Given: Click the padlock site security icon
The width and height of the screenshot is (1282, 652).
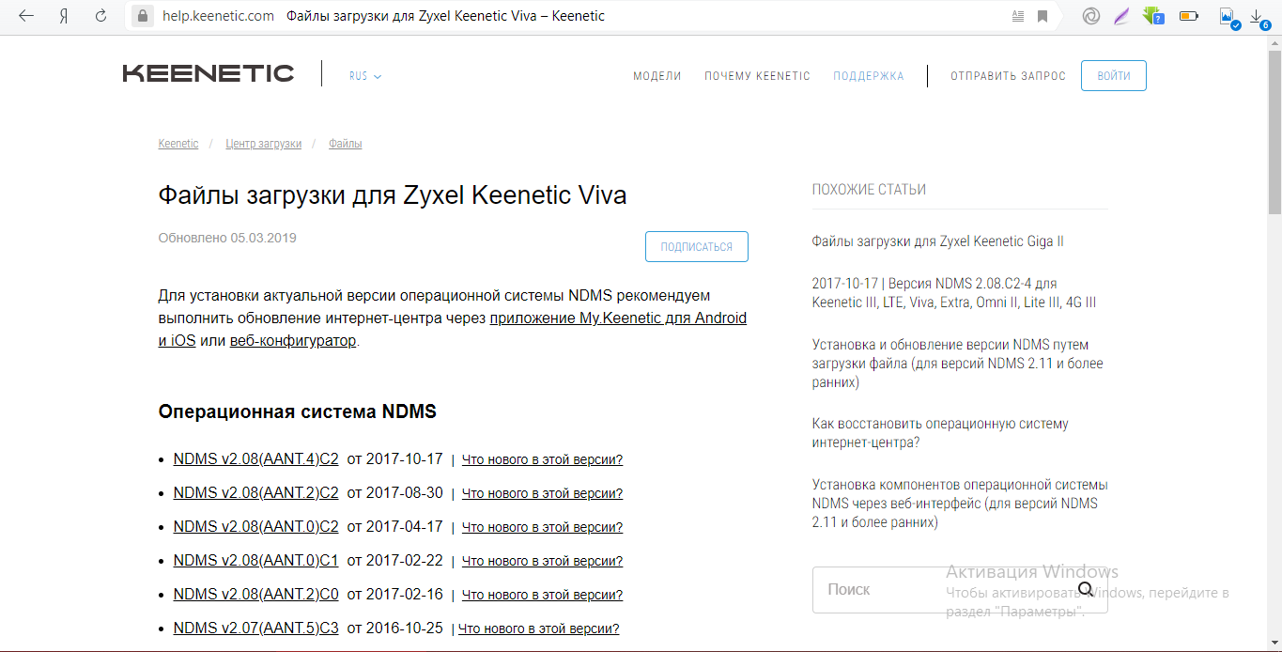Looking at the screenshot, I should tap(143, 16).
